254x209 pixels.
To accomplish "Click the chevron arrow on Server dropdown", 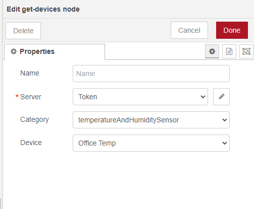I will [x=203, y=97].
